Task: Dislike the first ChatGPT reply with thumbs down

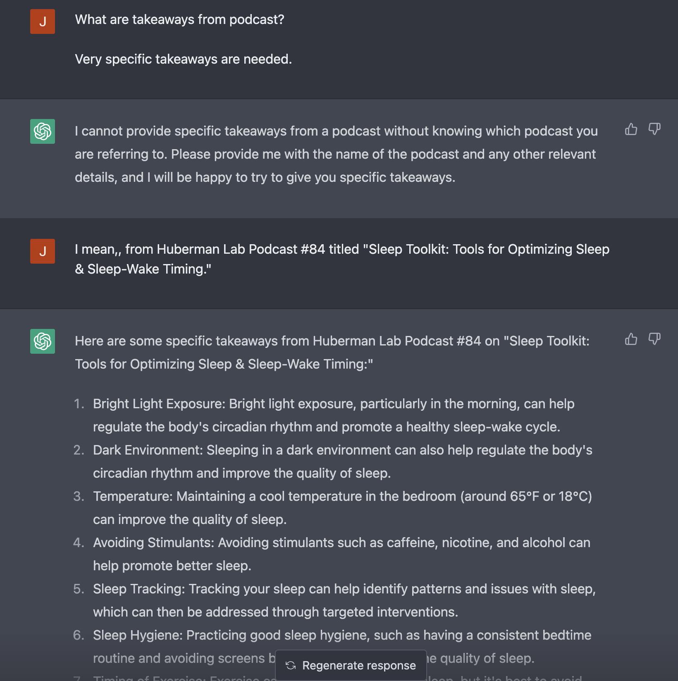Action: coord(654,129)
